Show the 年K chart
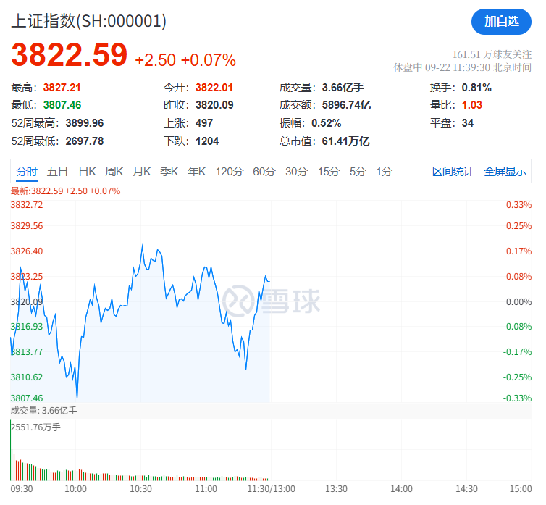This screenshot has height=505, width=546. coord(197,172)
